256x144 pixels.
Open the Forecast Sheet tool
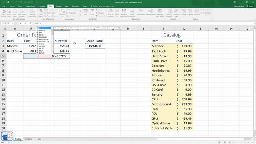point(176,13)
